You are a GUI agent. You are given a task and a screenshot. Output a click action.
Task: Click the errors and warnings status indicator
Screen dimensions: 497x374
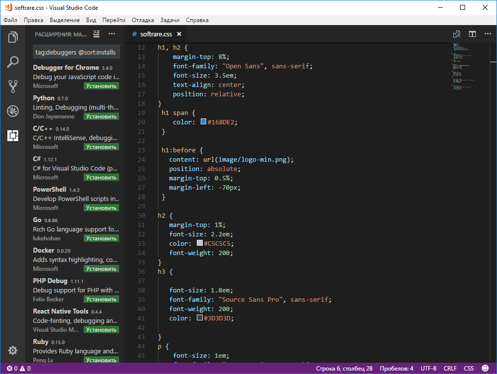point(19,368)
